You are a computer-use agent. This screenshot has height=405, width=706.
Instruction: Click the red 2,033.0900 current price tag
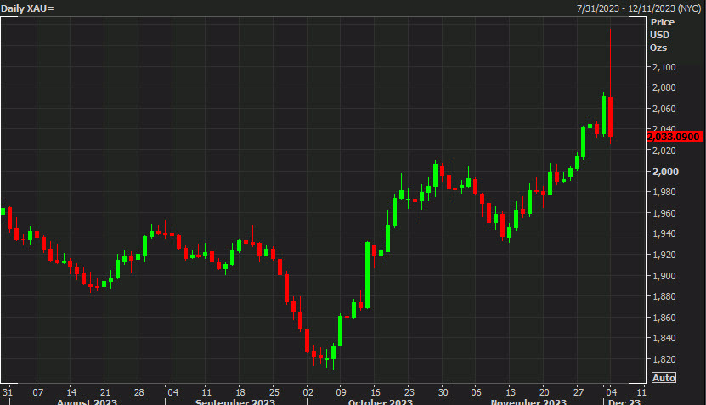(x=674, y=137)
